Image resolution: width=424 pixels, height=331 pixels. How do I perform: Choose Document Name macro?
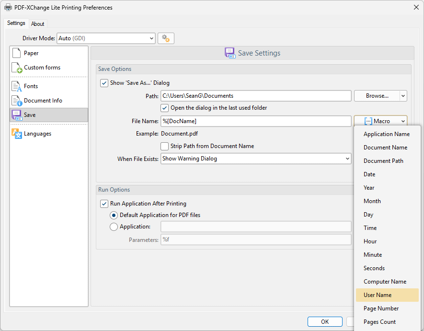[x=387, y=148]
